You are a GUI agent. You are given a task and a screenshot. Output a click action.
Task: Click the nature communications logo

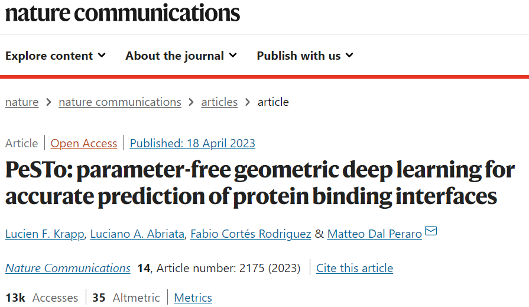point(122,13)
